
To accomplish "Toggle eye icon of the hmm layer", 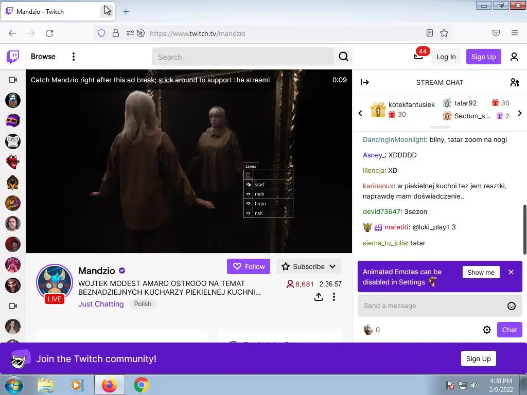I will tap(249, 203).
